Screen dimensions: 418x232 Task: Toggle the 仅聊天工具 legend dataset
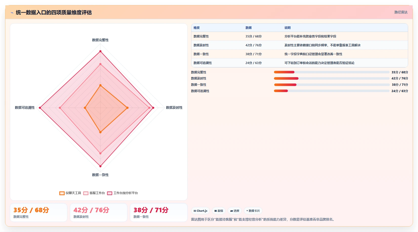pyautogui.click(x=70, y=193)
